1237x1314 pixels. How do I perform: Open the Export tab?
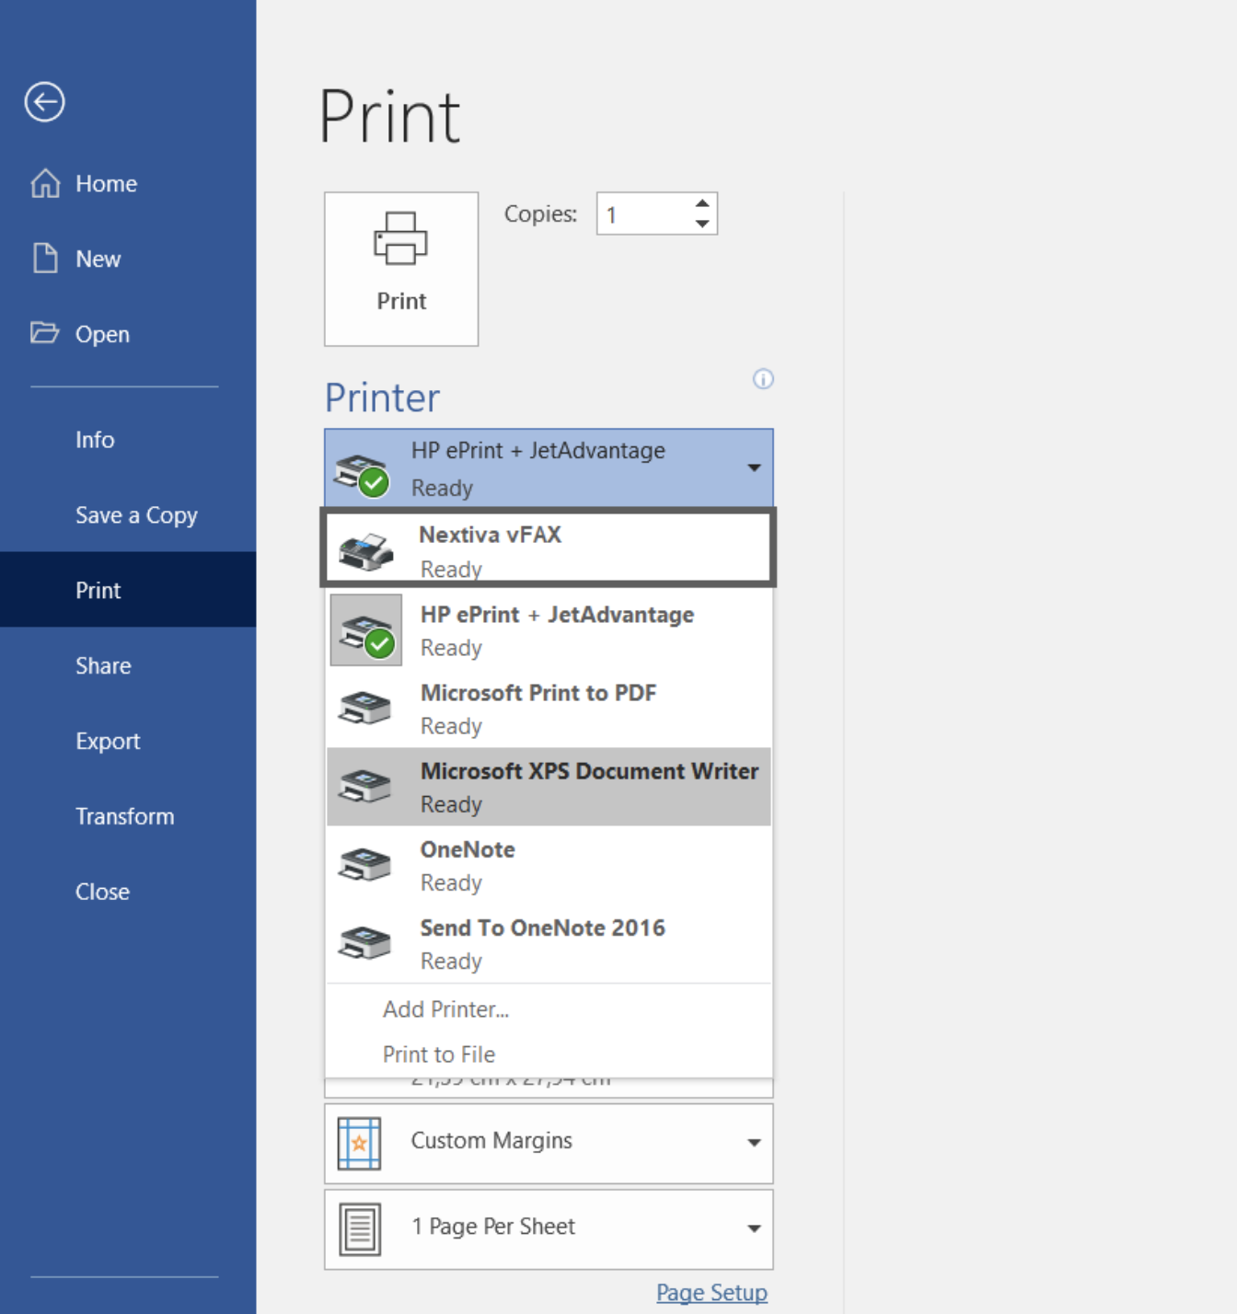(128, 741)
